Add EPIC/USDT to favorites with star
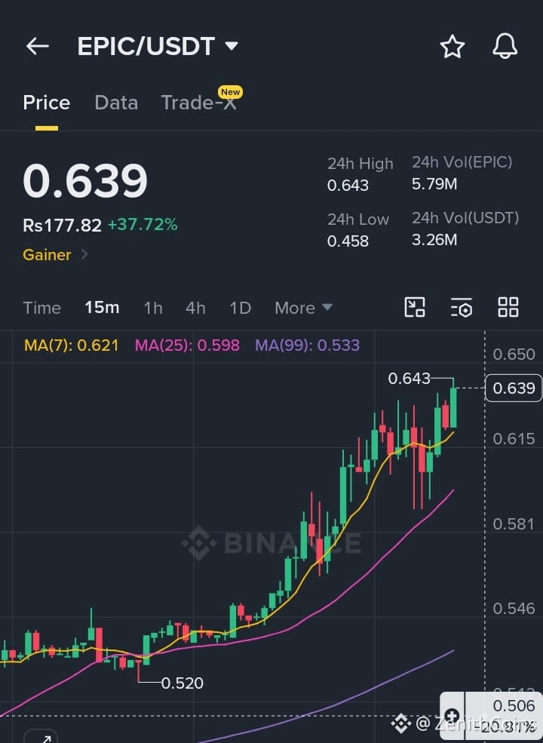The image size is (543, 743). 452,47
